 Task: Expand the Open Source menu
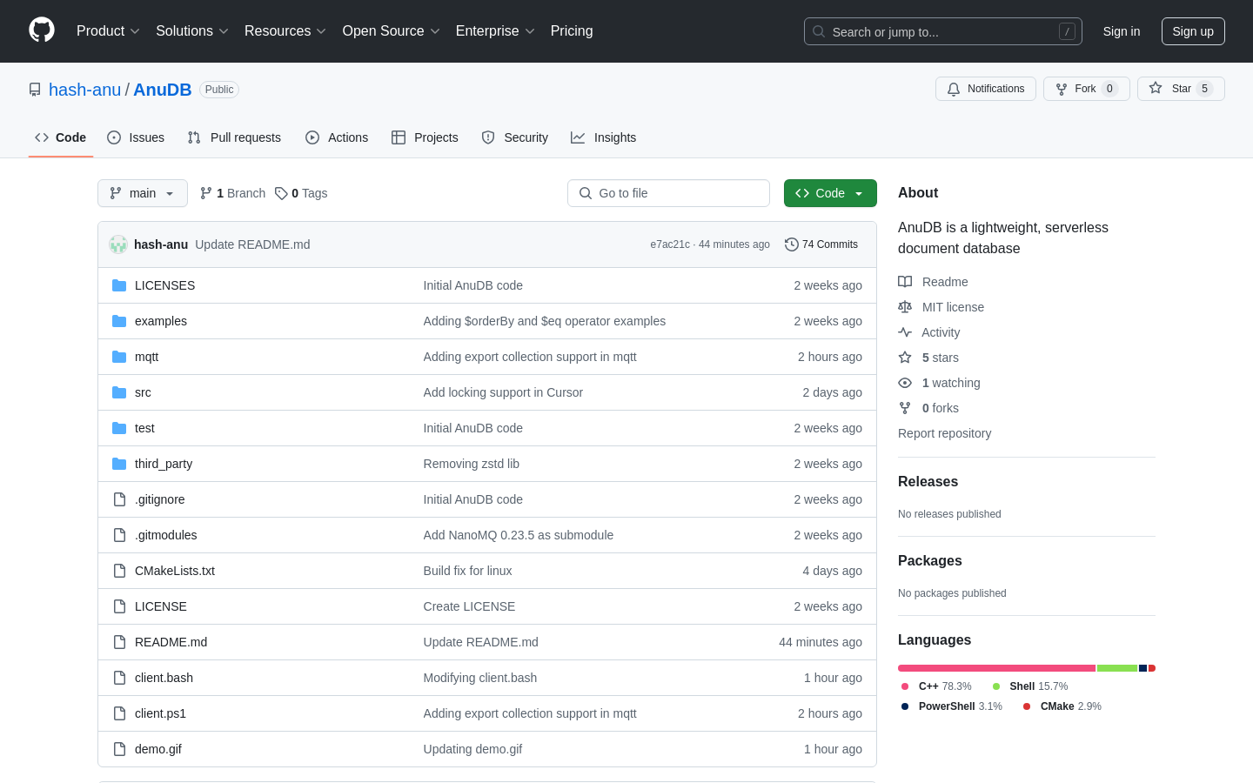(x=391, y=31)
